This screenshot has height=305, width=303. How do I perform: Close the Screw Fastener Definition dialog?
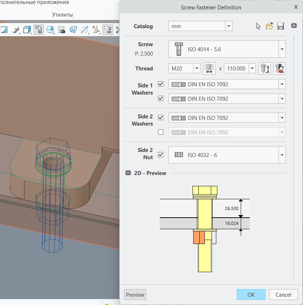click(296, 7)
